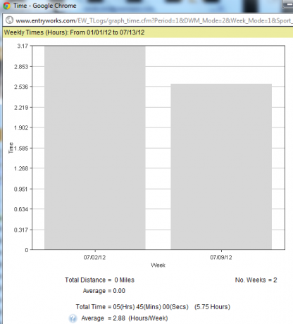Image resolution: width=293 pixels, height=324 pixels.
Task: Click the window title 'Time - Google Chrome'
Action: [x=45, y=6]
